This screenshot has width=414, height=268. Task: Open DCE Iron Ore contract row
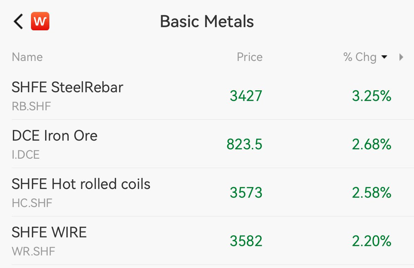coord(207,144)
